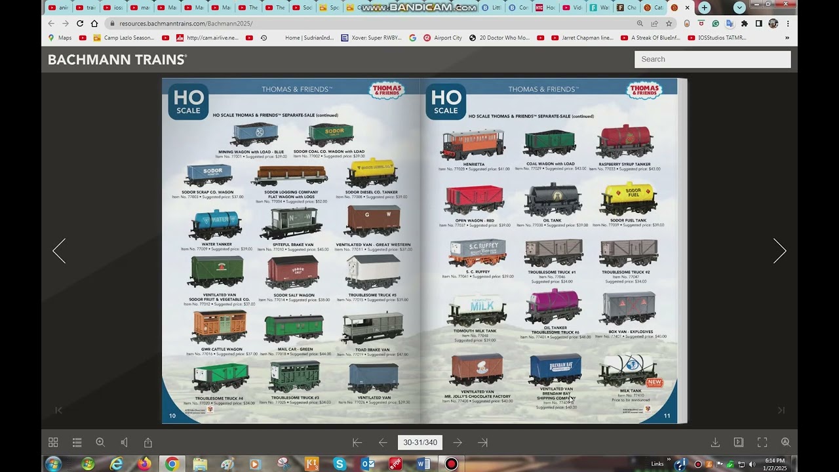This screenshot has width=839, height=472.
Task: Reload the page in Chrome
Action: pyautogui.click(x=80, y=24)
